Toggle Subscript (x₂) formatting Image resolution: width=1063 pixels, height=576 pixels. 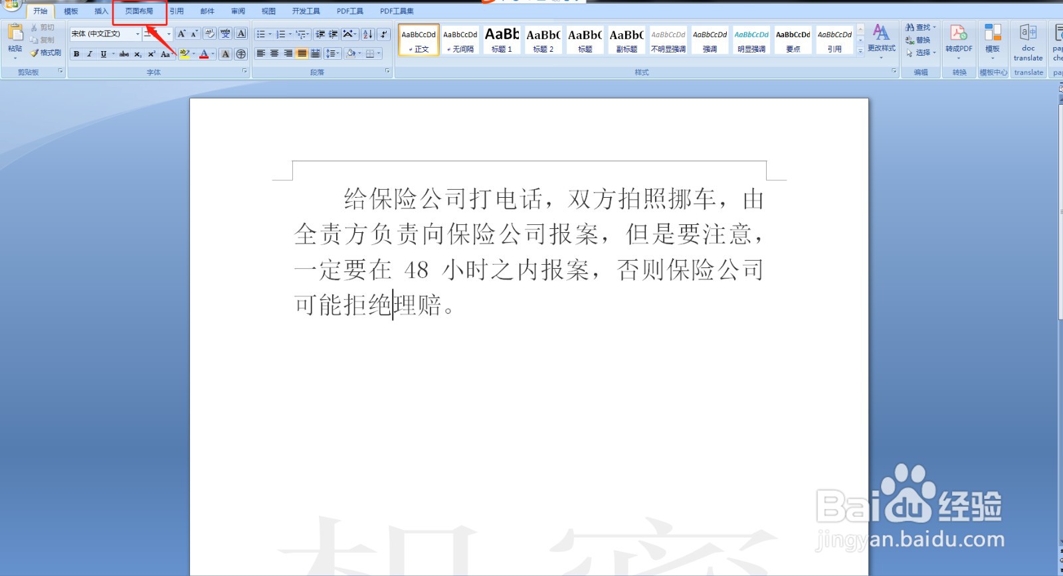tap(138, 54)
